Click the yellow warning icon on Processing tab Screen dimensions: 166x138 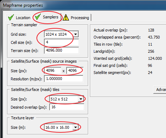[x=66, y=17]
